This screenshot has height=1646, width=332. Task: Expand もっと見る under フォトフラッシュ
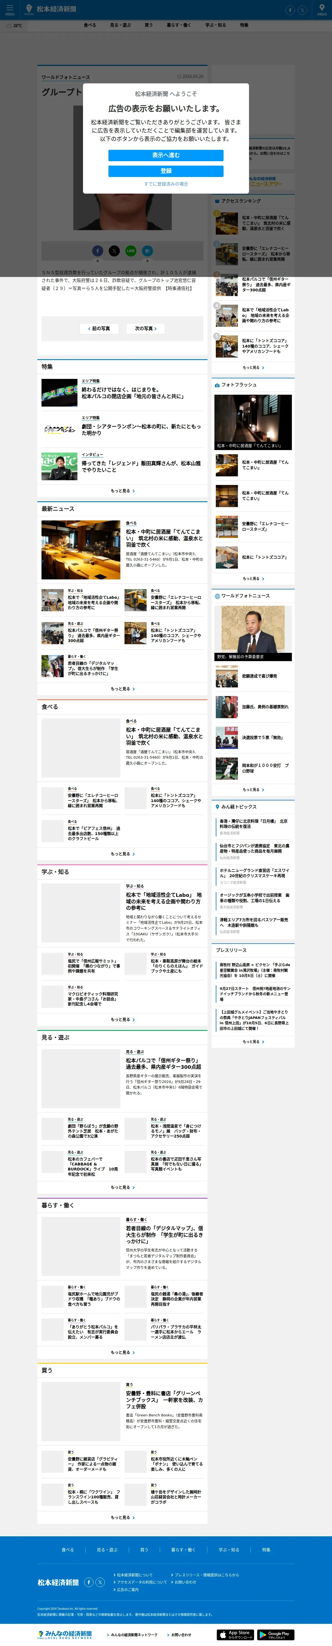(x=253, y=578)
